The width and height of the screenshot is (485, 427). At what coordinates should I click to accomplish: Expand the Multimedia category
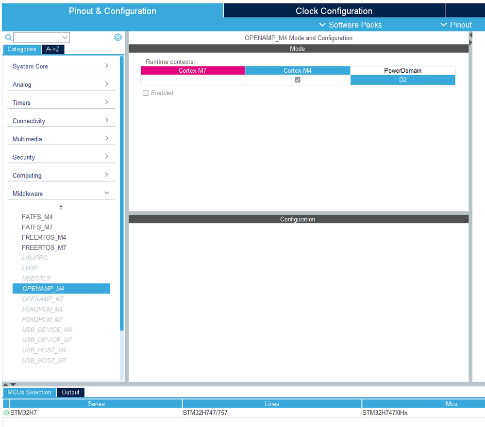click(x=61, y=139)
